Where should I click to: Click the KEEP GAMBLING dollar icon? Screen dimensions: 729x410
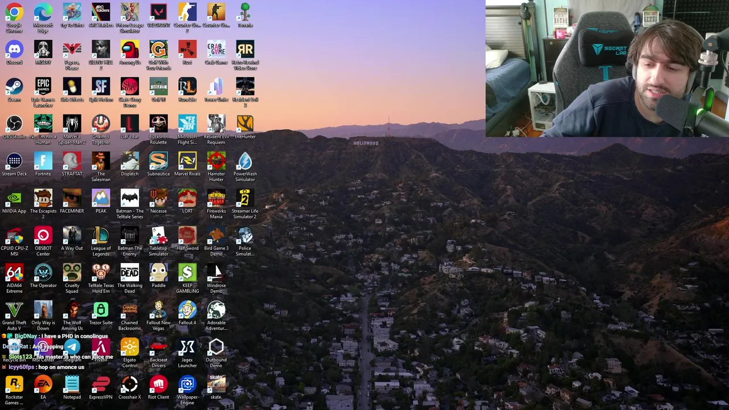coord(187,272)
